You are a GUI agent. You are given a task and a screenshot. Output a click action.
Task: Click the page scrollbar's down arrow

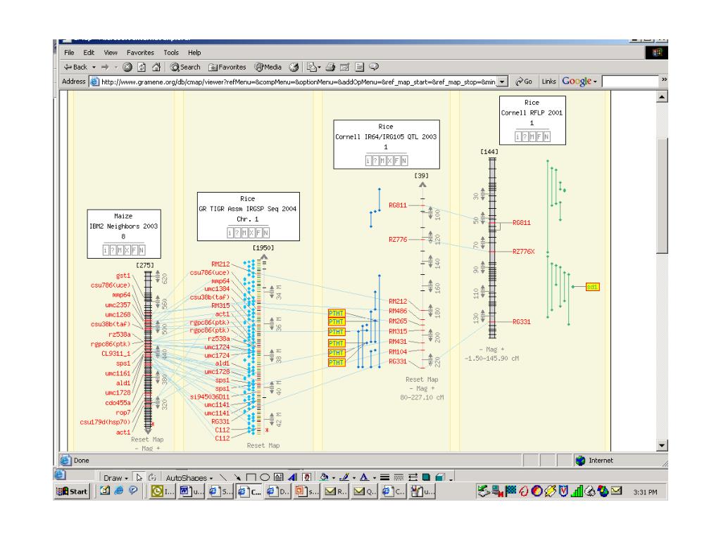(x=662, y=445)
